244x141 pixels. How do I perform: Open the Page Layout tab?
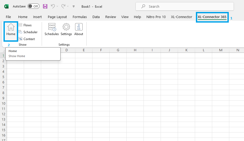pos(57,17)
